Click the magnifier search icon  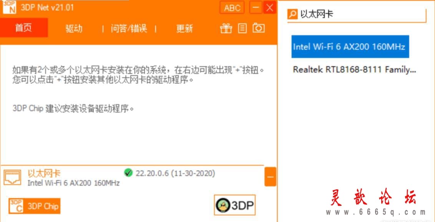(292, 14)
